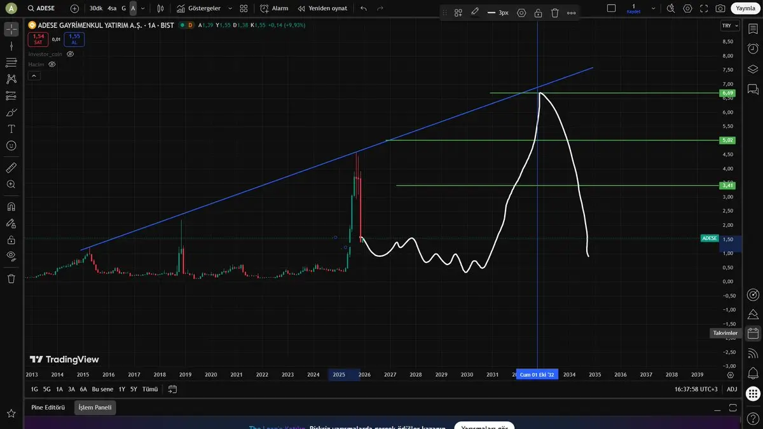Select the brush drawing tool
763x429 pixels.
pos(11,112)
